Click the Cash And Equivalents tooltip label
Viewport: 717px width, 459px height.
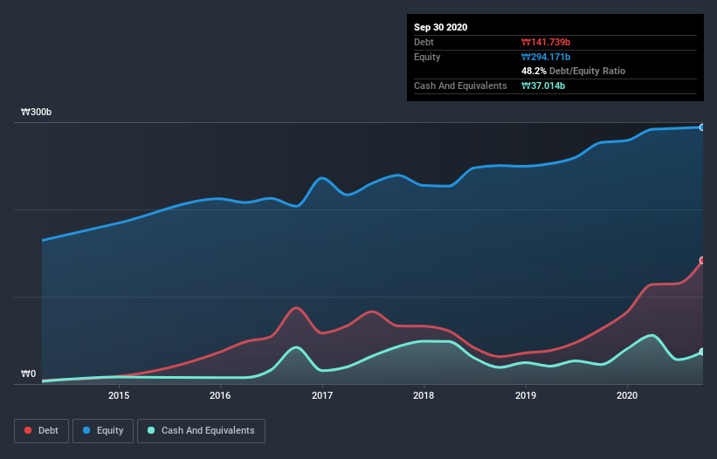pyautogui.click(x=460, y=86)
